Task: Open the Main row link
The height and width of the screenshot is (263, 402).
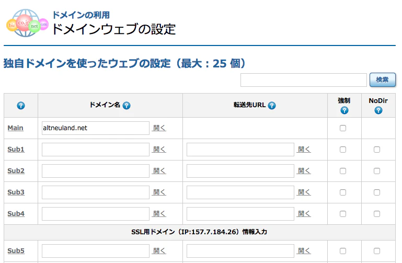Action: pos(15,128)
